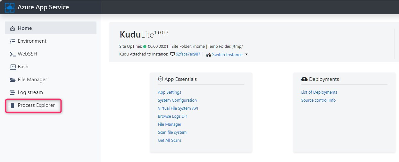Image resolution: width=399 pixels, height=162 pixels.
Task: Click the Bash laptop icon
Action: click(12, 67)
